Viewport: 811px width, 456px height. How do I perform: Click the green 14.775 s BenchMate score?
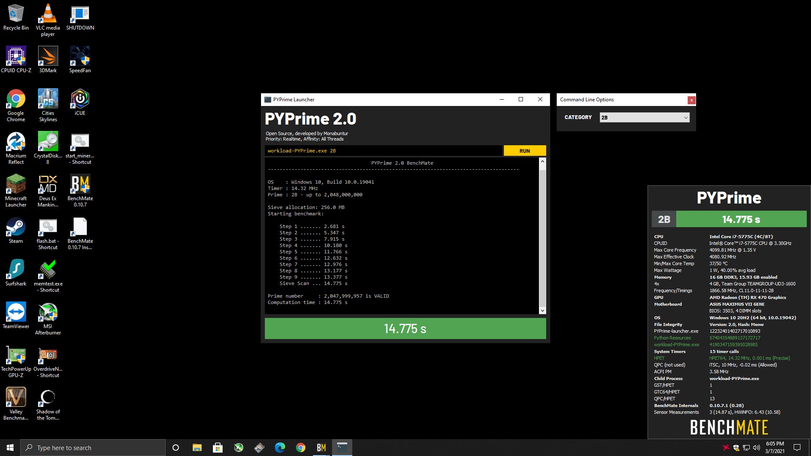tap(741, 219)
